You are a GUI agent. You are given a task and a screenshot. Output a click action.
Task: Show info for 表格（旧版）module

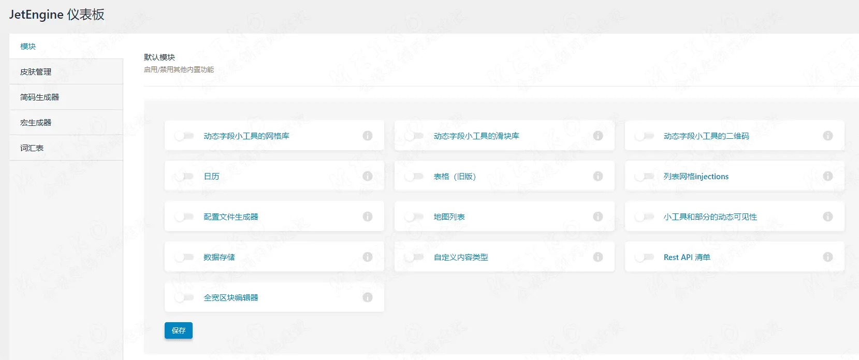point(598,176)
